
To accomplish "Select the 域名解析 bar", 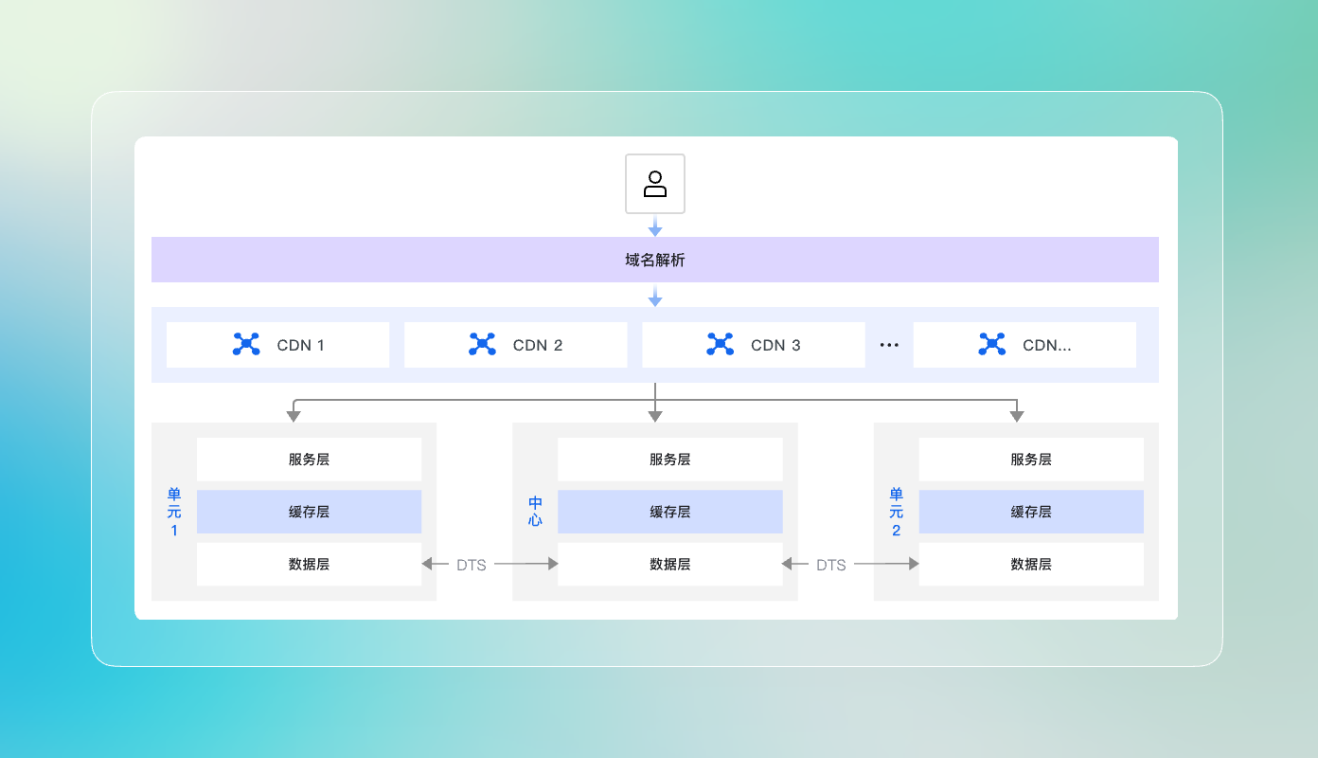I will pos(655,260).
